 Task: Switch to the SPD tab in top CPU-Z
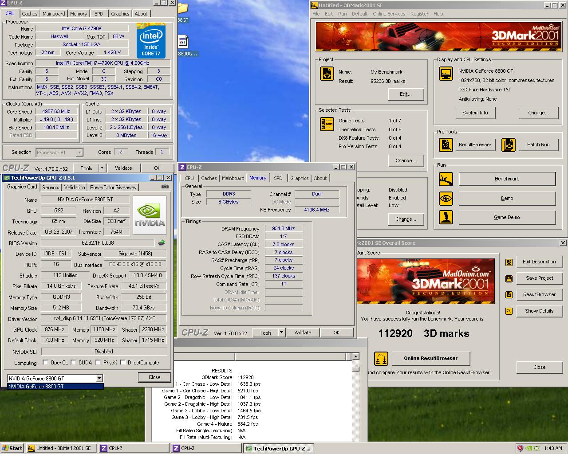click(99, 14)
